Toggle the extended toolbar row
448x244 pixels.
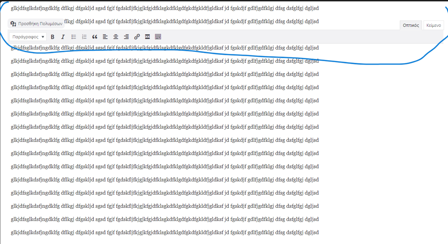pos(158,37)
